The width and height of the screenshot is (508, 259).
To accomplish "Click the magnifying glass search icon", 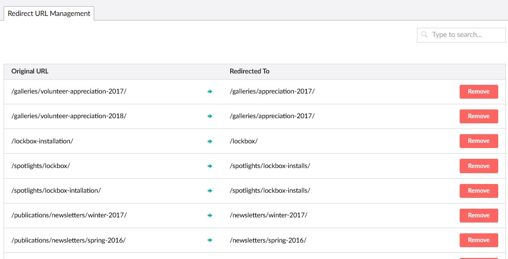I will click(425, 35).
